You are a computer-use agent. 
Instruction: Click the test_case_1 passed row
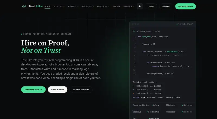[x=147, y=86]
